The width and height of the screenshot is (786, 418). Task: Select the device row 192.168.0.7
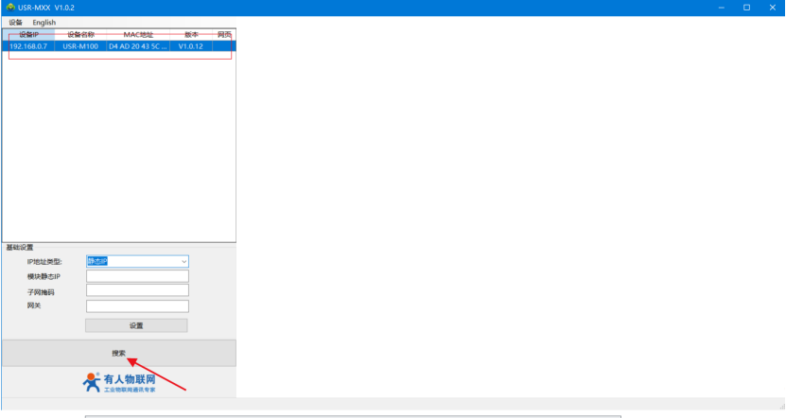(28, 45)
